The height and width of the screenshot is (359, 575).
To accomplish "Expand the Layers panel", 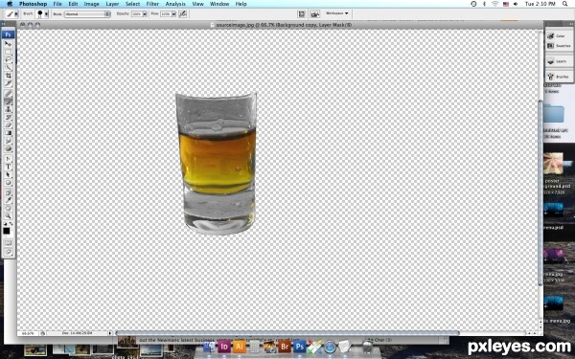I will [560, 61].
